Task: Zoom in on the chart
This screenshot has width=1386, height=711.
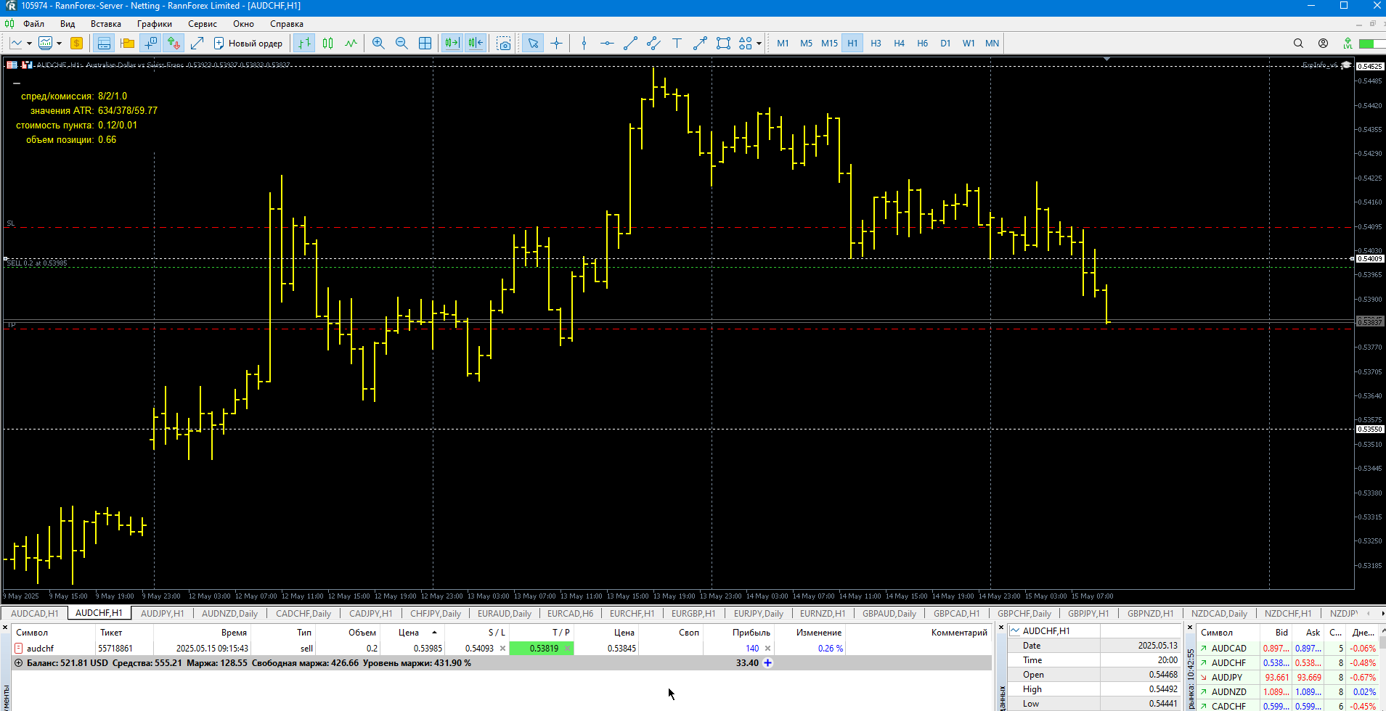Action: [378, 44]
